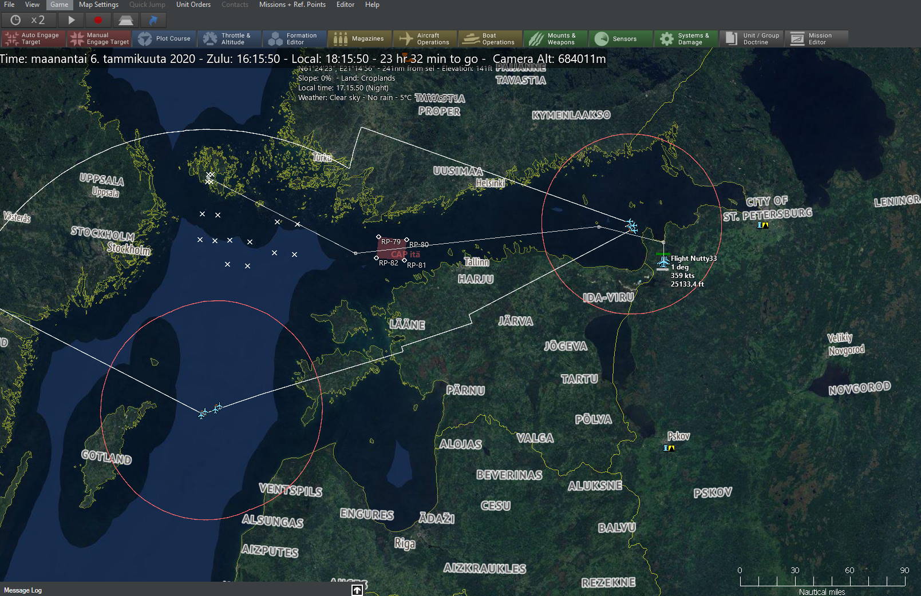Screen dimensions: 921x596
Task: Start the simulation with the play button
Action: point(72,20)
